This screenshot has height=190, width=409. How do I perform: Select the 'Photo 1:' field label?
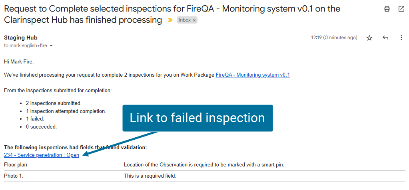coord(14,176)
